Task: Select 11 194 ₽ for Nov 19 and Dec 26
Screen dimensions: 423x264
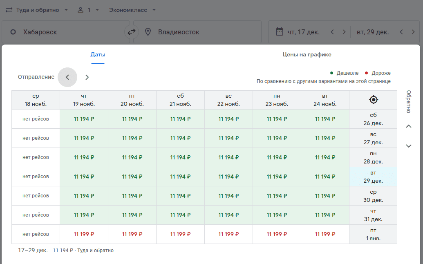Action: pos(84,119)
